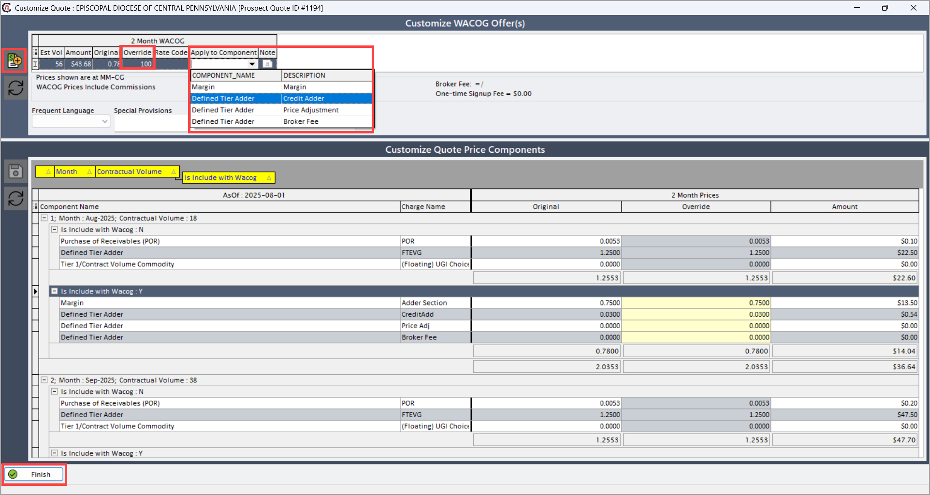The width and height of the screenshot is (930, 495).
Task: Click the Apply to Component column header
Action: pos(224,52)
